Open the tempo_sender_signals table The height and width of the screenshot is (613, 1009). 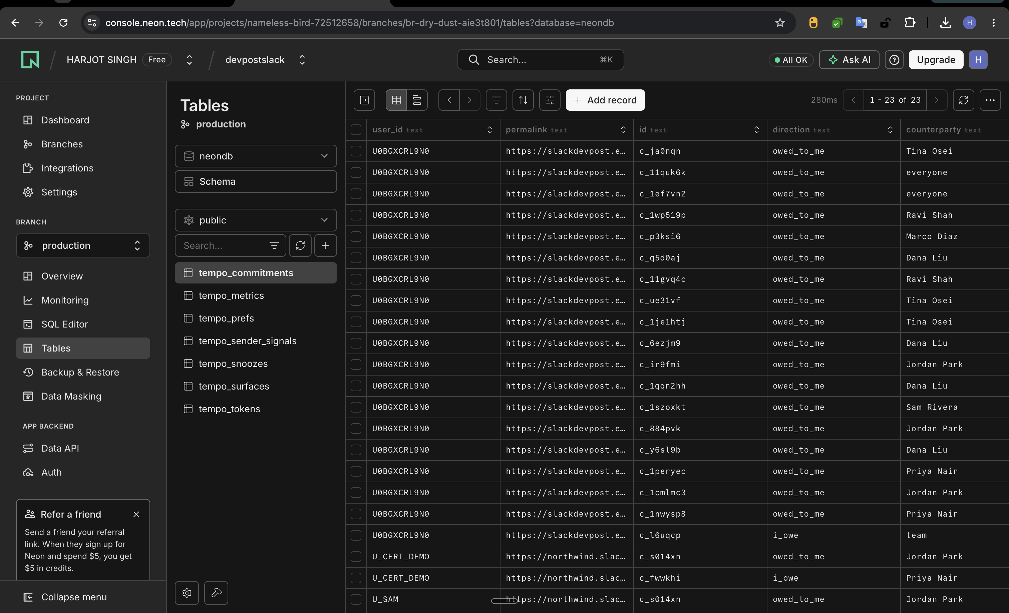[x=256, y=341]
